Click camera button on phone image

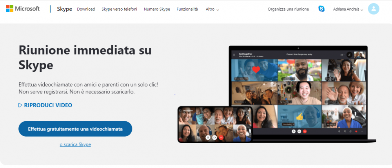point(214,137)
